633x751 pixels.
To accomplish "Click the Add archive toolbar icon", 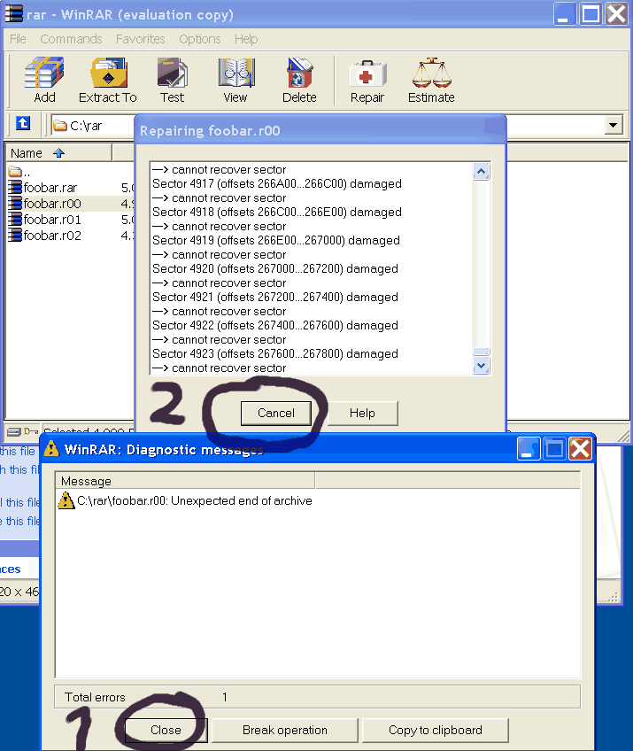I will coord(44,80).
